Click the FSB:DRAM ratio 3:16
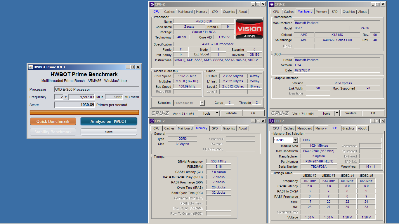The width and height of the screenshot is (399, 224). pos(219,167)
